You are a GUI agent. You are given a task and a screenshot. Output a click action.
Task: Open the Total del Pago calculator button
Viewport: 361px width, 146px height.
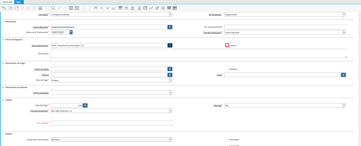click(85, 105)
